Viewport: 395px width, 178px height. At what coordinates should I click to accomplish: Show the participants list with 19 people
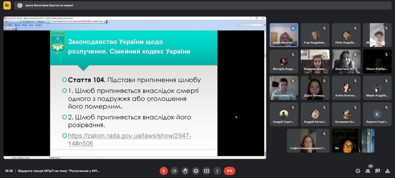368,171
